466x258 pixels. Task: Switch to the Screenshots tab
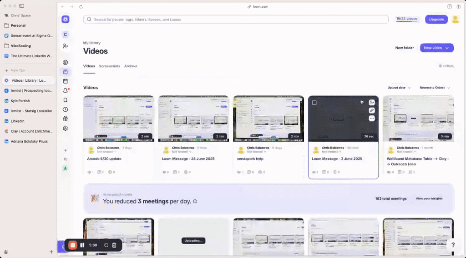(x=110, y=66)
